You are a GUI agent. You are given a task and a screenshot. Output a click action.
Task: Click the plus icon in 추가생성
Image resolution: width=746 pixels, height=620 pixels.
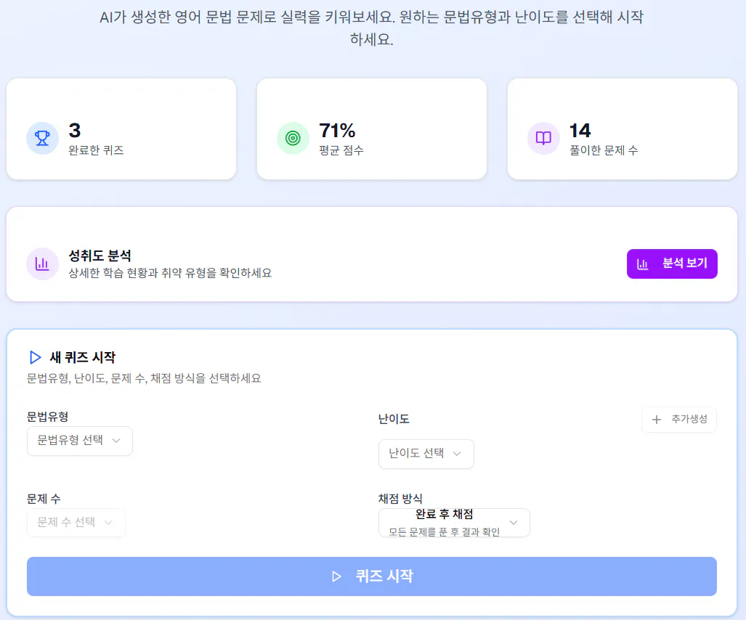pos(657,420)
